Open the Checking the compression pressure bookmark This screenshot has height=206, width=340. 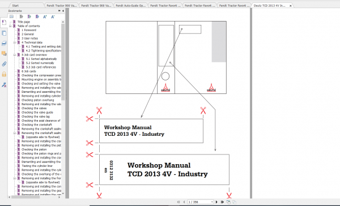[41, 75]
